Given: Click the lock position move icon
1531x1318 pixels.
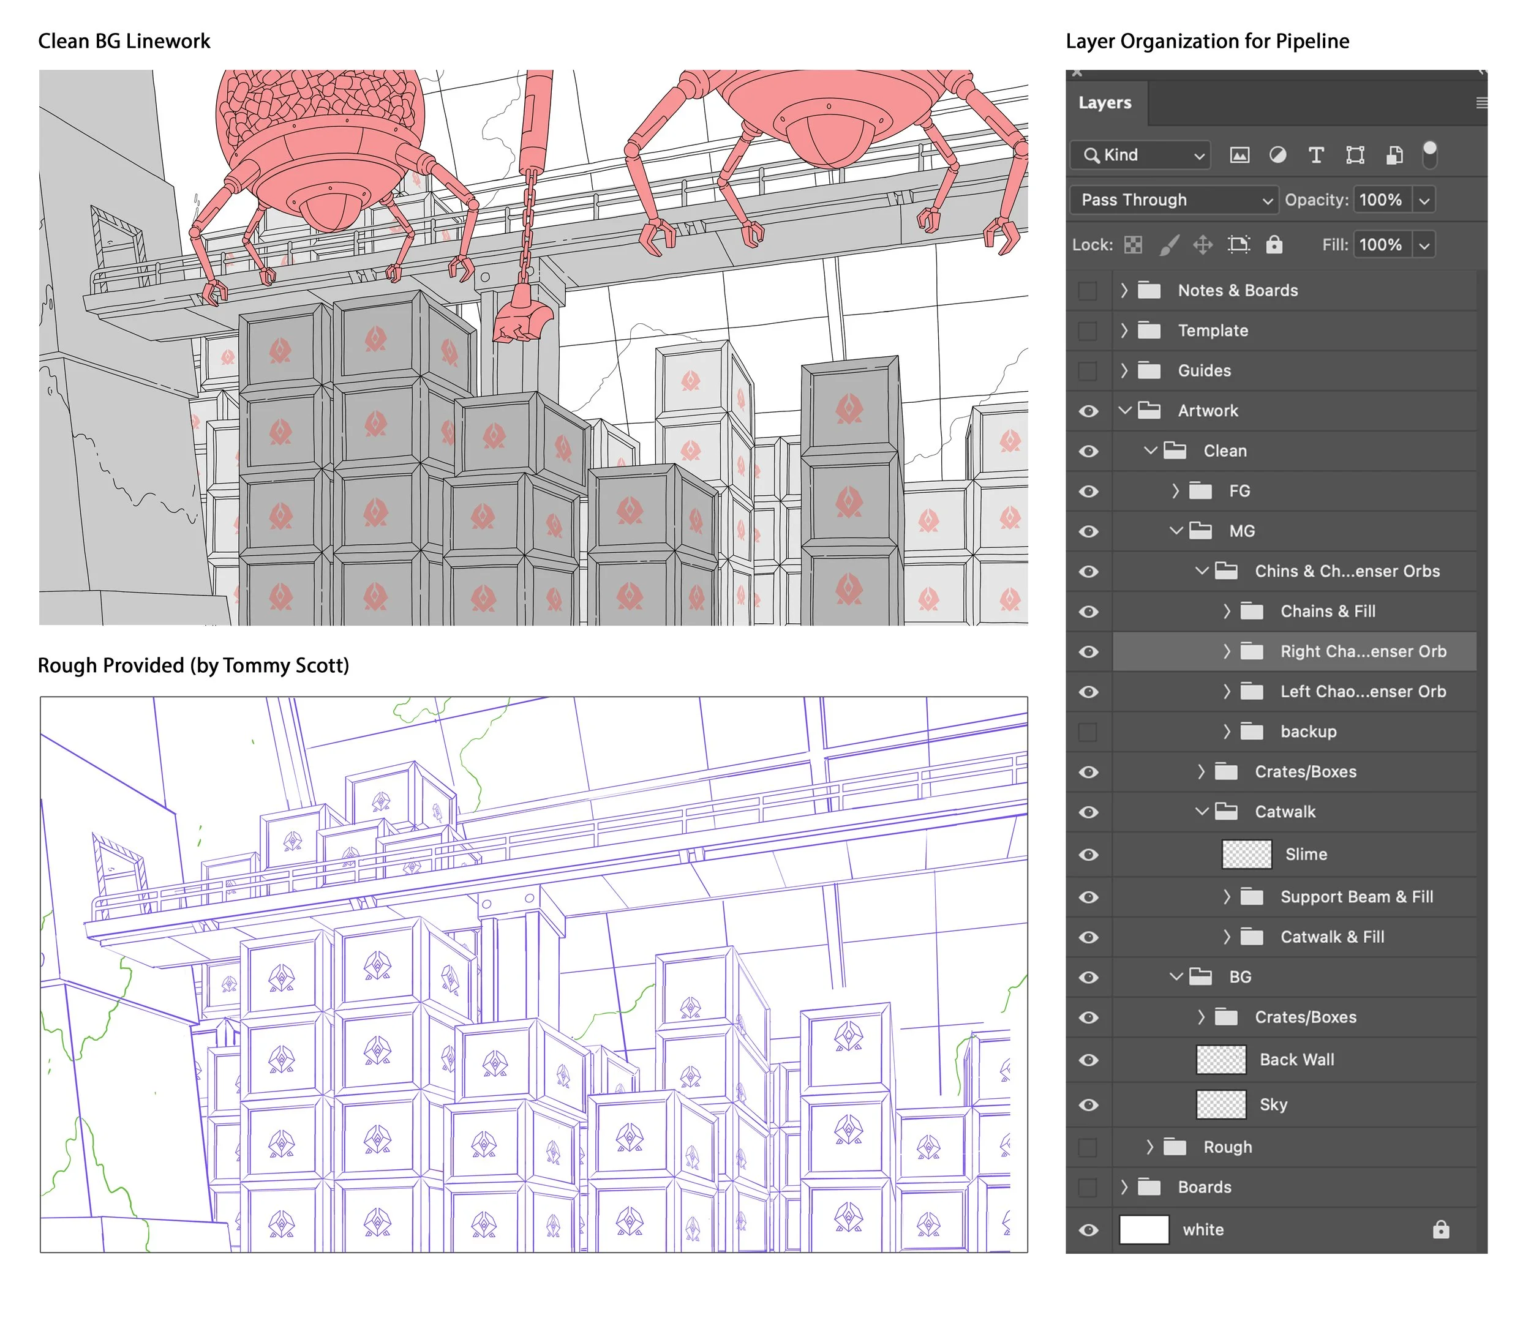Looking at the screenshot, I should pos(1203,244).
